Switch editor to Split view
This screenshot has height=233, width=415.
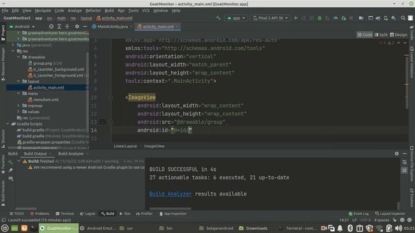381,34
